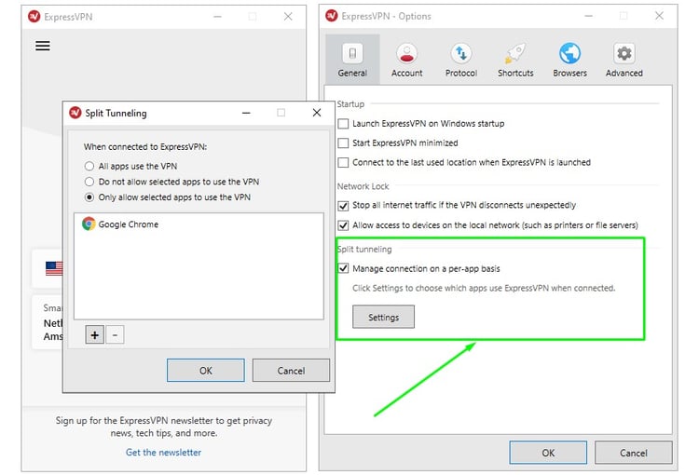Uncheck Manage connection on a per-app basis
The image size is (699, 475).
343,268
